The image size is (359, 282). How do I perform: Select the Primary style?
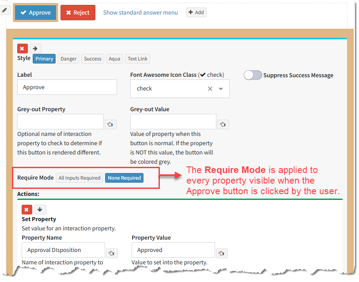pyautogui.click(x=44, y=59)
